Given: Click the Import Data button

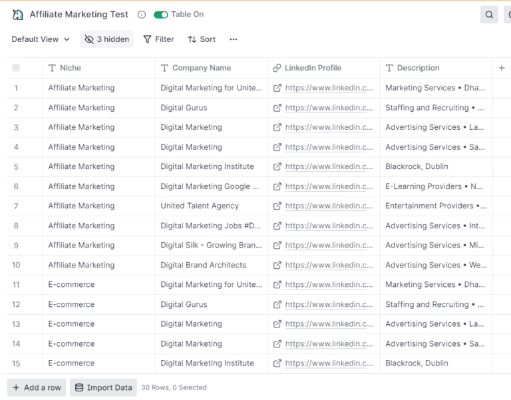Looking at the screenshot, I should [103, 387].
